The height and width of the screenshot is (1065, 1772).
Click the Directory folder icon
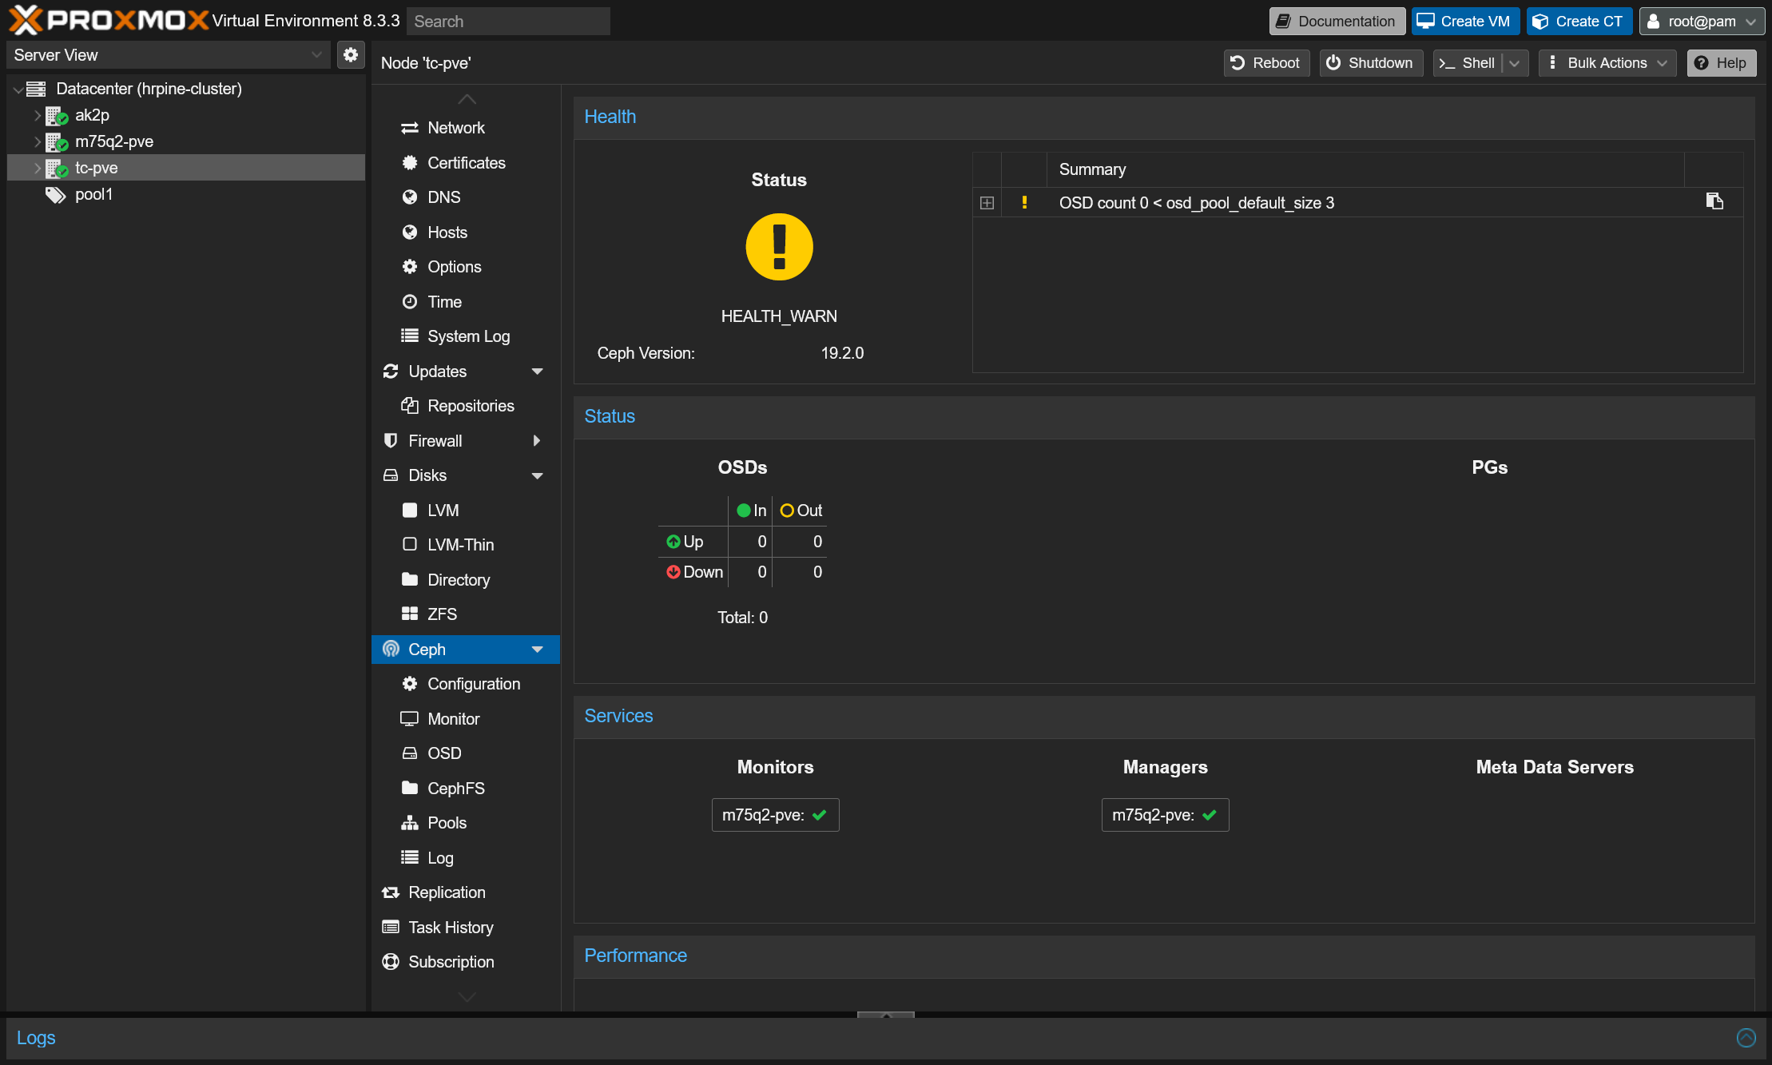(x=410, y=580)
